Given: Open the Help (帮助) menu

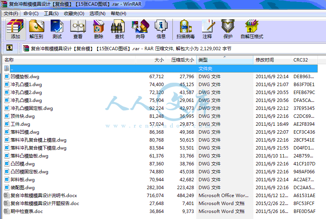Looking at the screenshot, I should coord(118,14).
